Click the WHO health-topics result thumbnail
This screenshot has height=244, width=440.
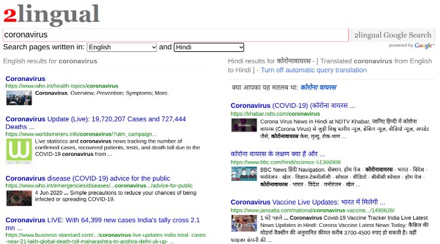point(19,98)
